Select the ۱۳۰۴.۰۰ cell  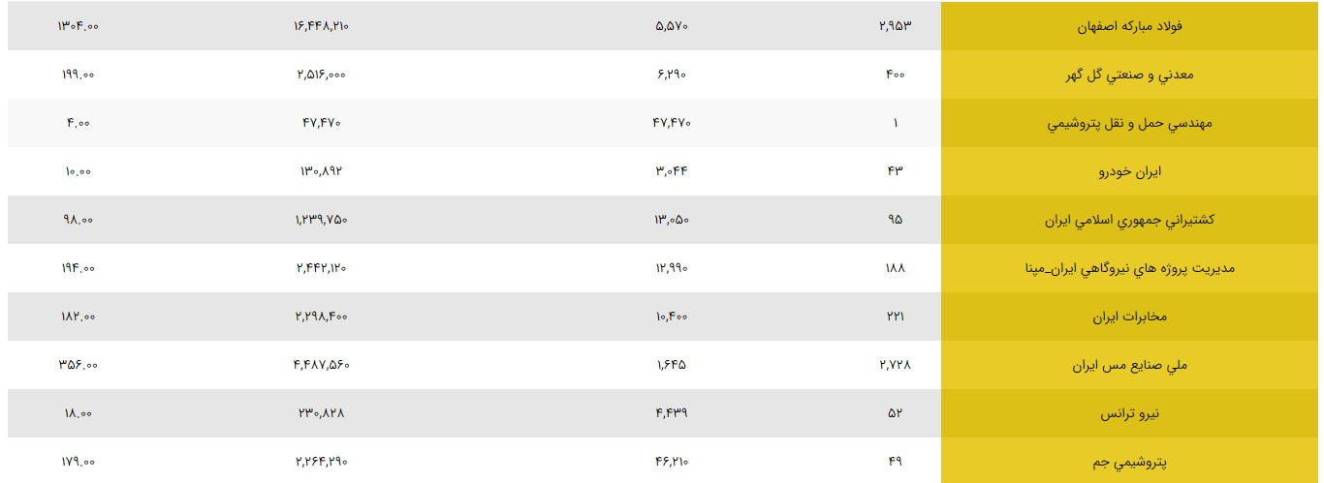click(x=78, y=26)
